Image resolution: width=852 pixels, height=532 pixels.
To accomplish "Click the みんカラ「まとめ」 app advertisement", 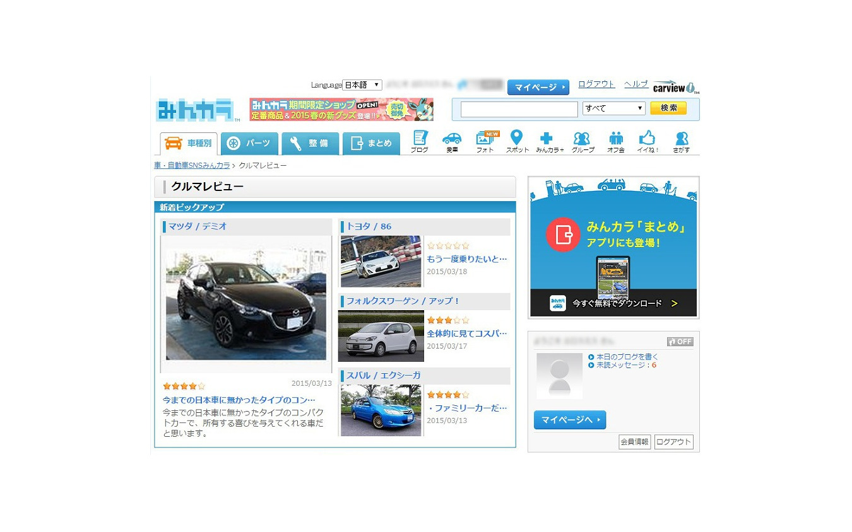I will [x=613, y=247].
